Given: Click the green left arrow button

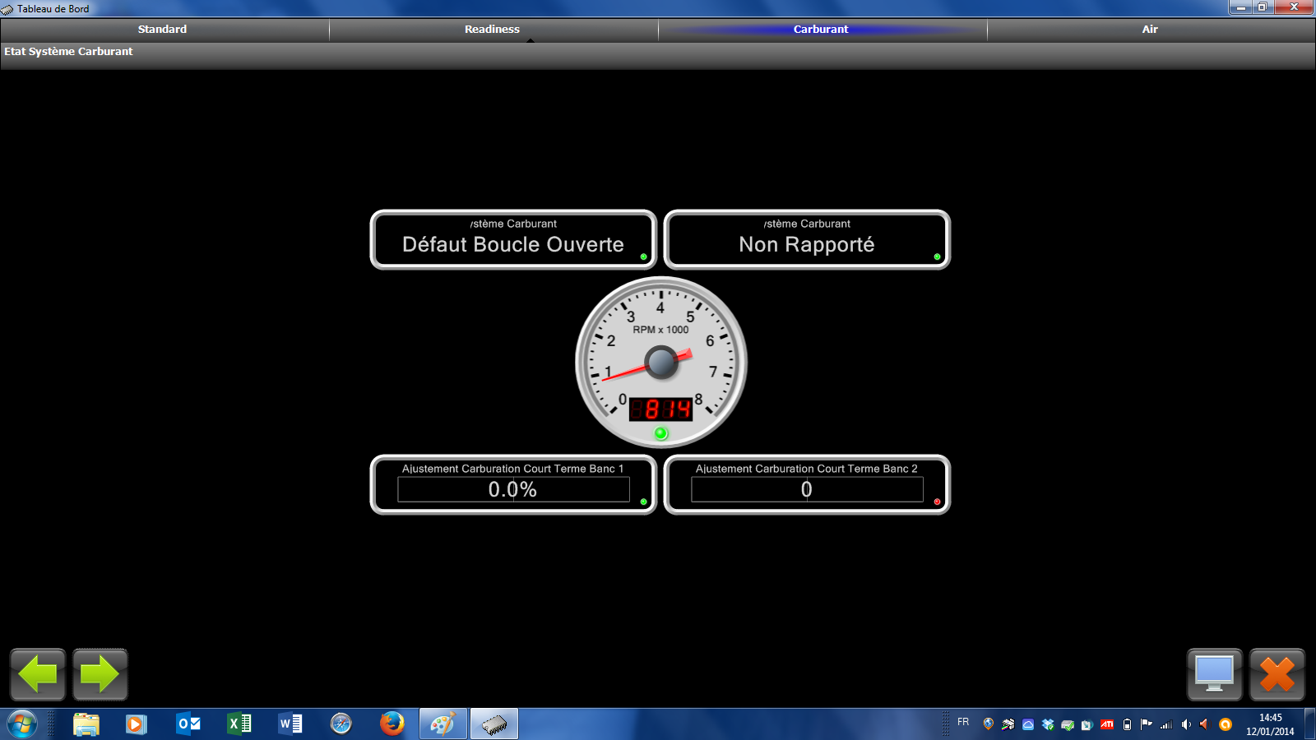Looking at the screenshot, I should tap(38, 674).
